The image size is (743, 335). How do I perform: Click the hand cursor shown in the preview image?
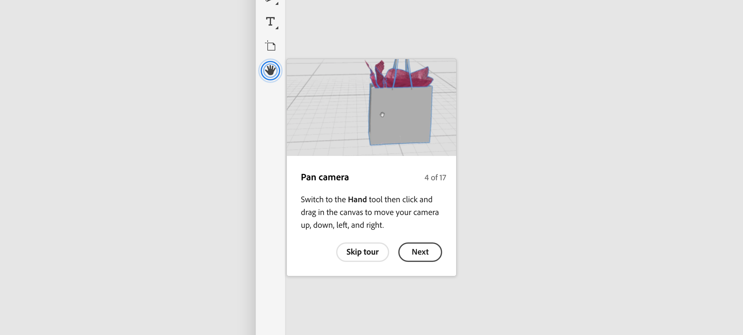point(382,115)
